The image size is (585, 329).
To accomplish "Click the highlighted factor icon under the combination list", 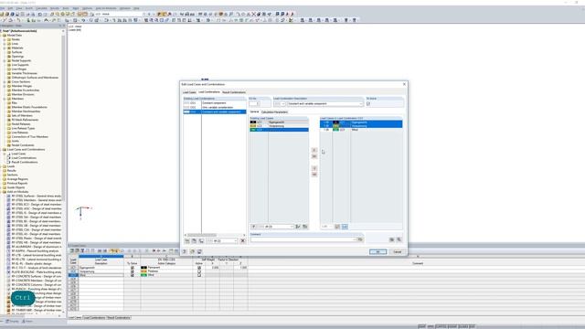I will click(x=345, y=227).
